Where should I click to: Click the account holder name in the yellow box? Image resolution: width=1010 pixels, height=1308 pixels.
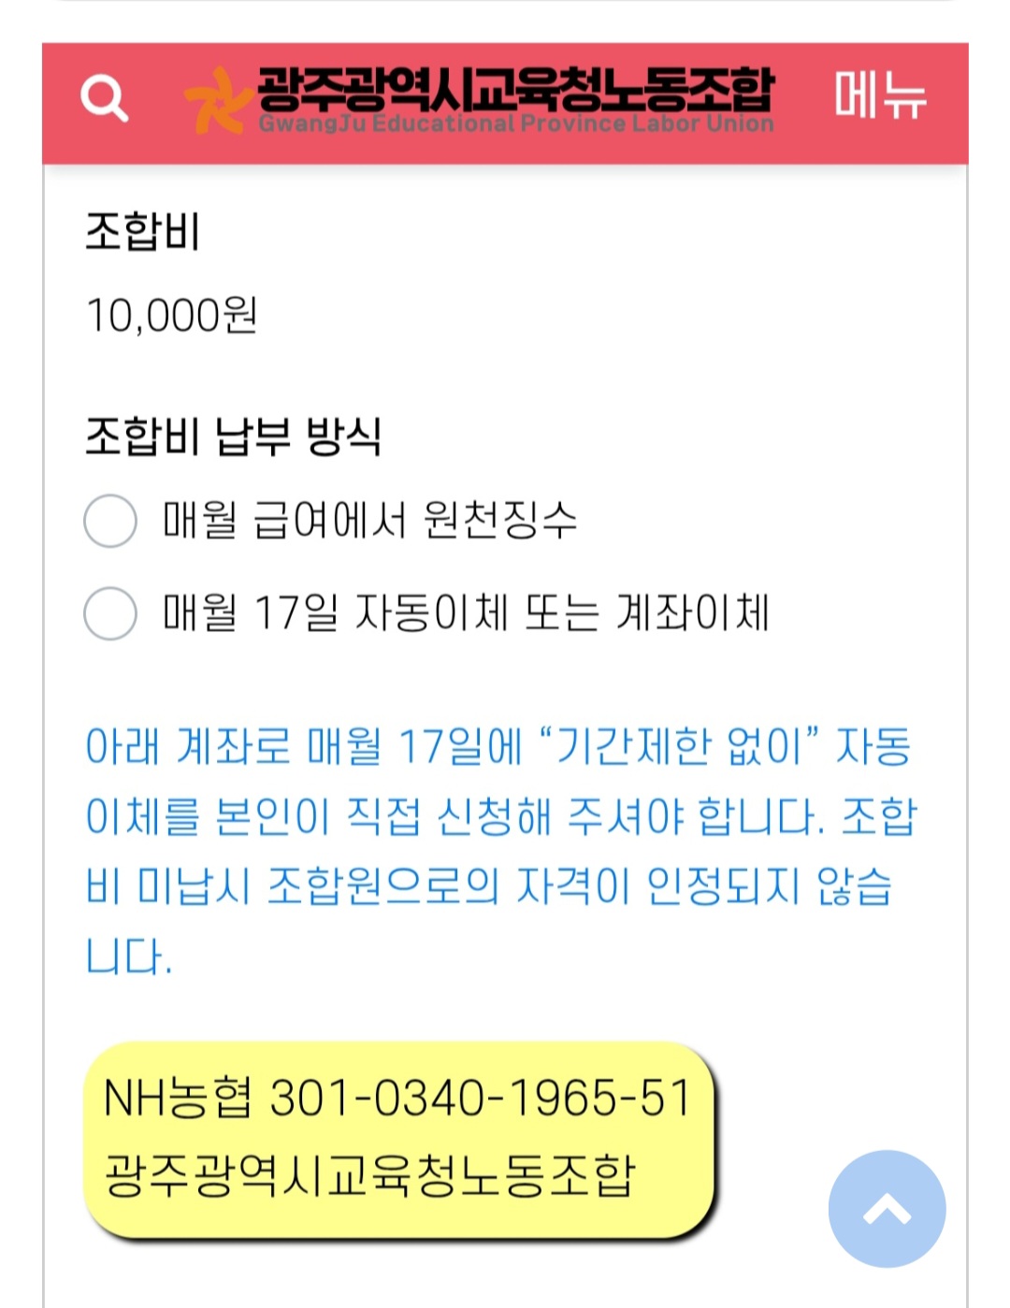coord(369,1175)
